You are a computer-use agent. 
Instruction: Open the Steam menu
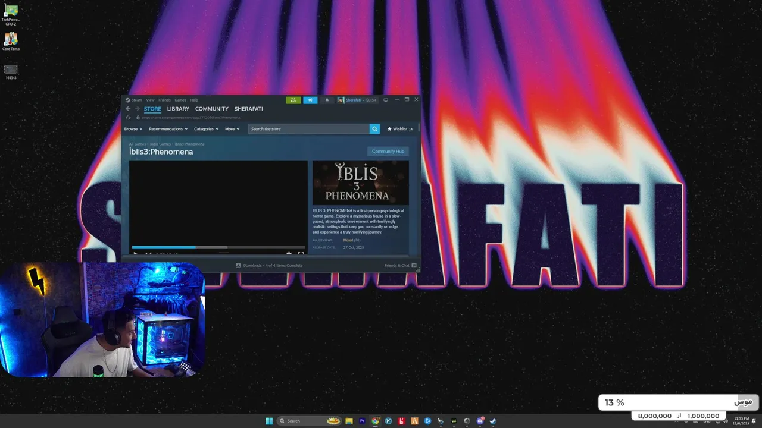click(x=134, y=100)
